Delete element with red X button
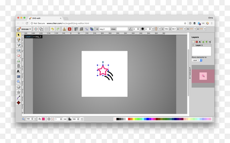 click(70, 29)
